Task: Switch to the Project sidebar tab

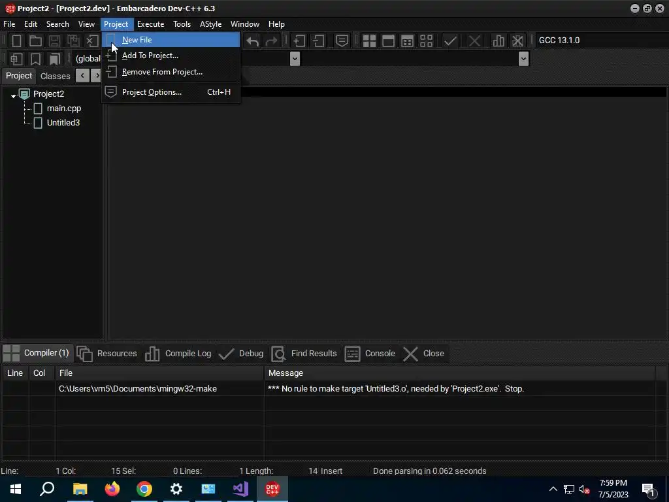Action: click(19, 76)
